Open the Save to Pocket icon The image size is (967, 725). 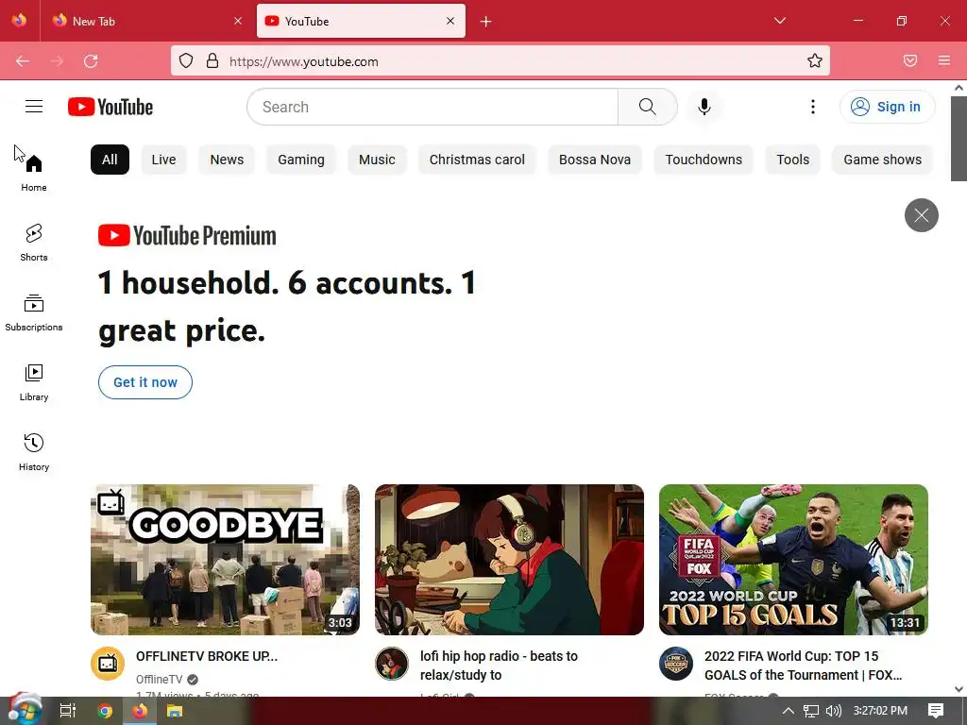click(x=910, y=61)
